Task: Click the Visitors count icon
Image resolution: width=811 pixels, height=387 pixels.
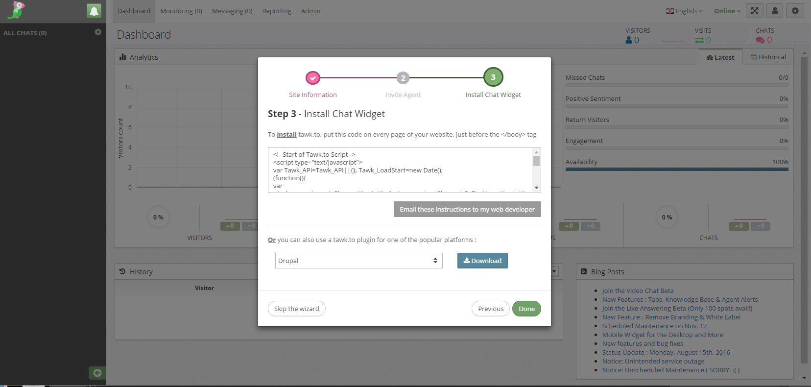Action: (629, 40)
